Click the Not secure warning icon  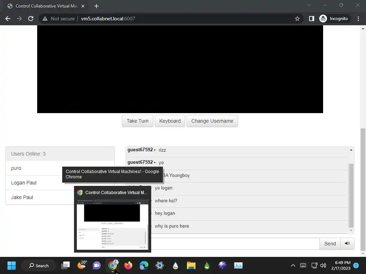click(x=45, y=19)
